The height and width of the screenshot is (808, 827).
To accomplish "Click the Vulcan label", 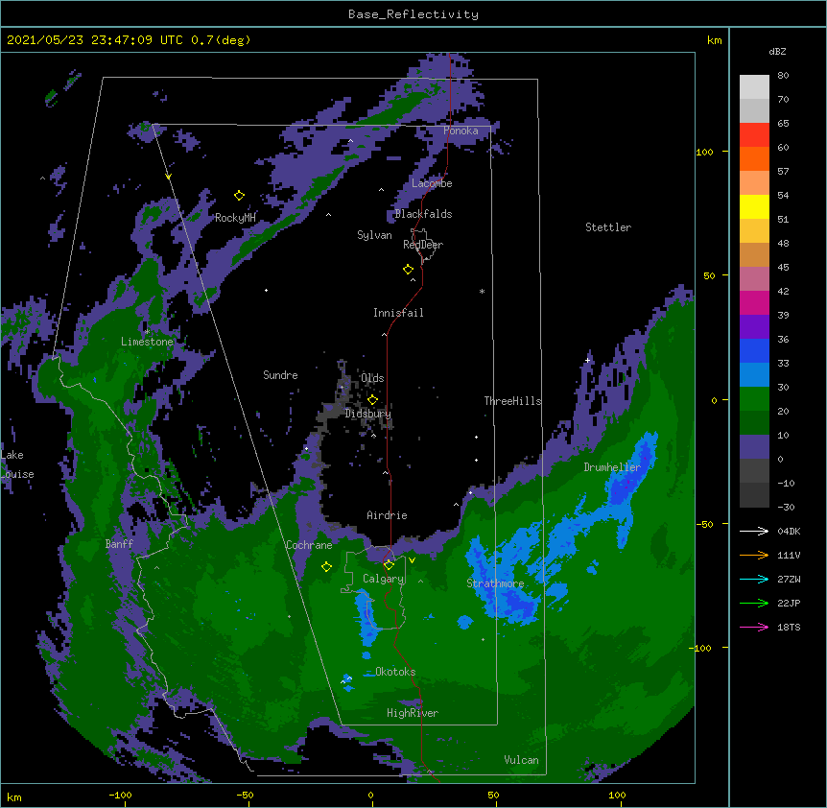I will point(521,760).
